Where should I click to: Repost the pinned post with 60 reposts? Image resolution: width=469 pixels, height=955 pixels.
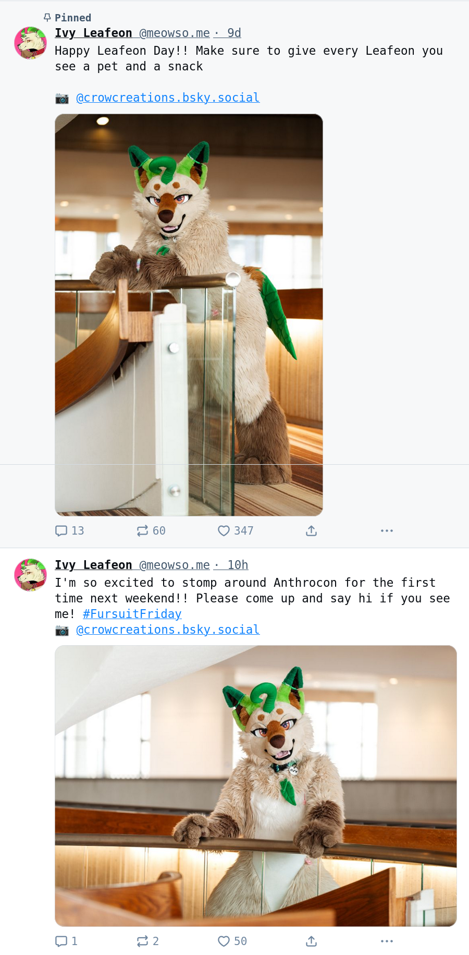tap(151, 530)
